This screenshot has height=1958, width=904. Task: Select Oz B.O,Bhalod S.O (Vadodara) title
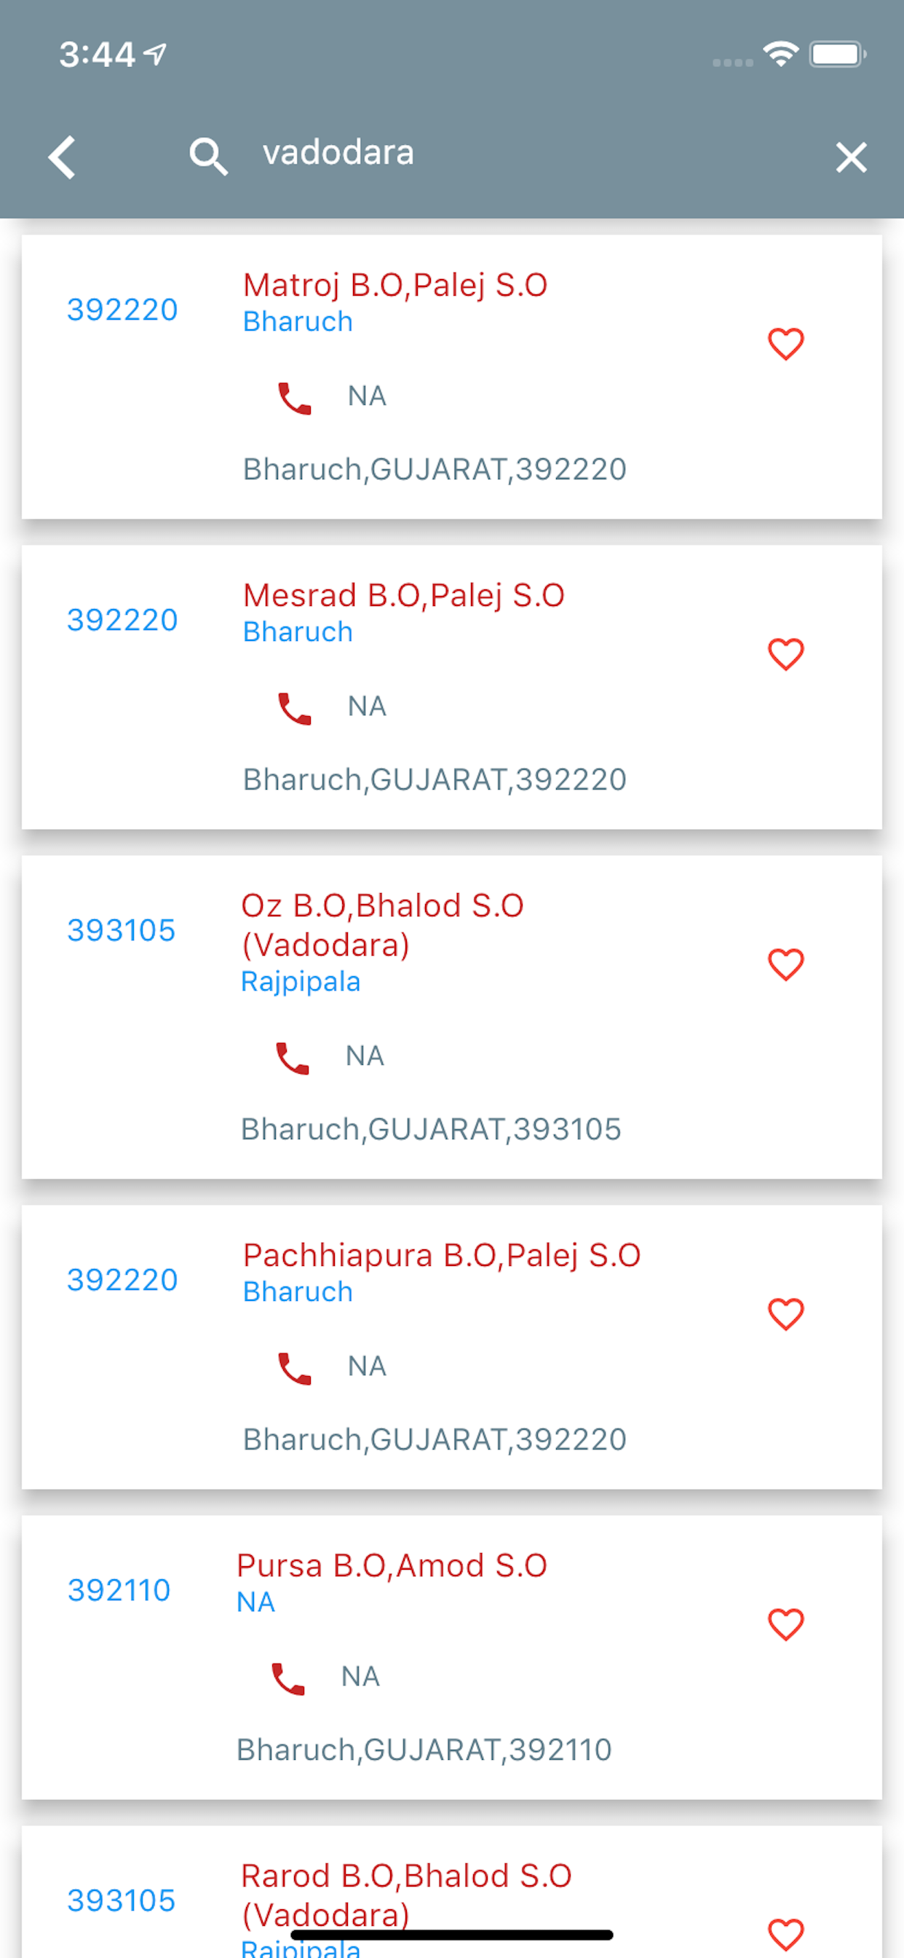(381, 925)
